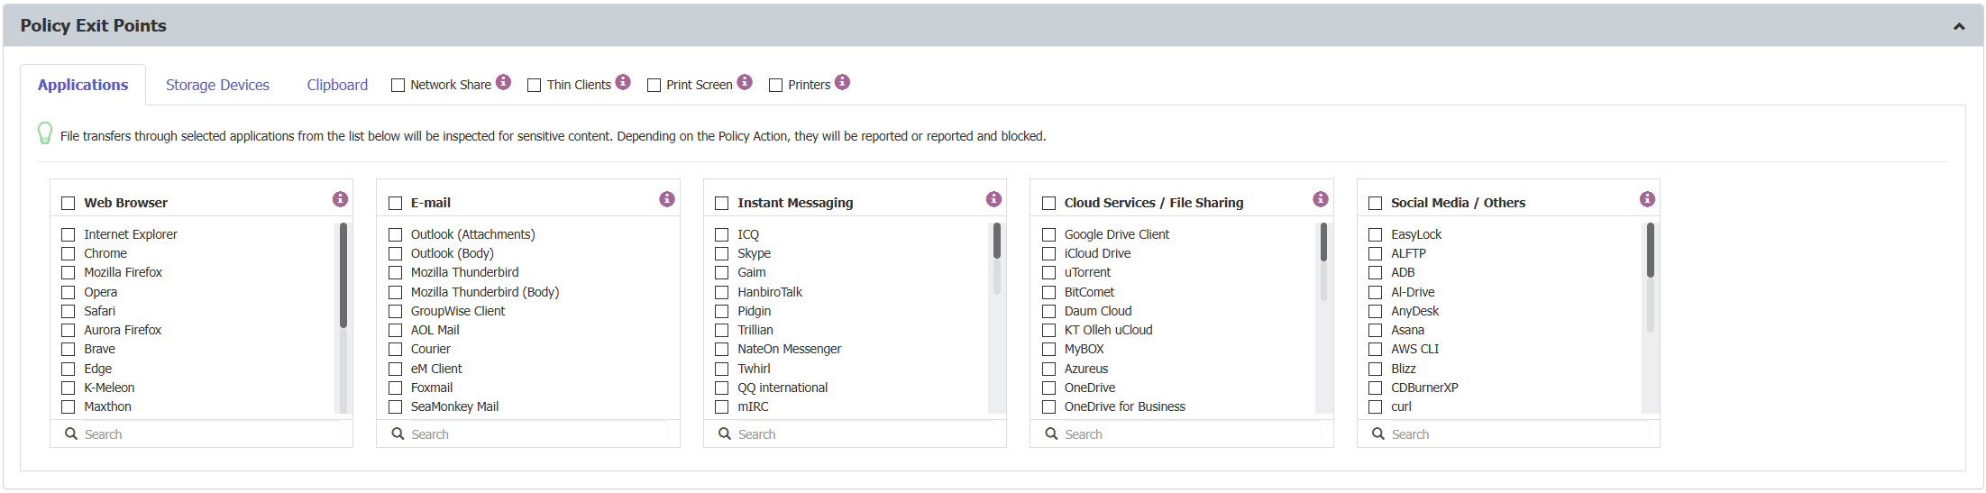Viewport: 1986px width, 493px height.
Task: Tick the Printers checkbox
Action: point(775,85)
